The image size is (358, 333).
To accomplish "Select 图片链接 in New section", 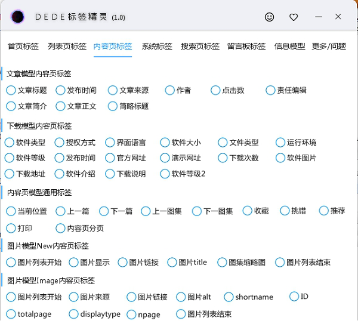I will 122,263.
